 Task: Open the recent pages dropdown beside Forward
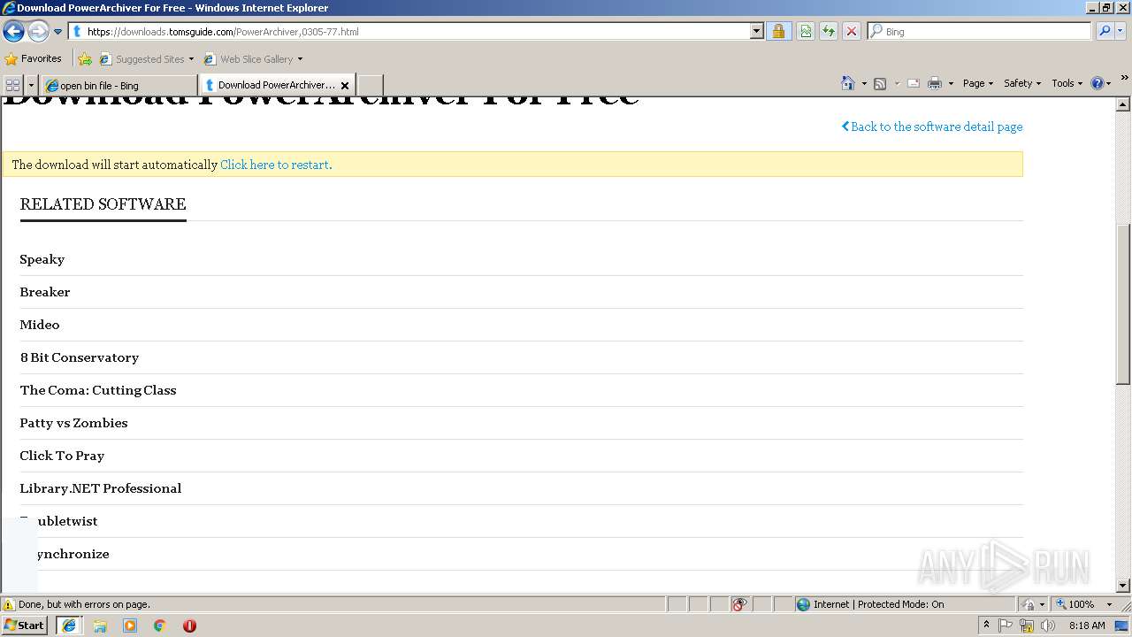coord(58,32)
